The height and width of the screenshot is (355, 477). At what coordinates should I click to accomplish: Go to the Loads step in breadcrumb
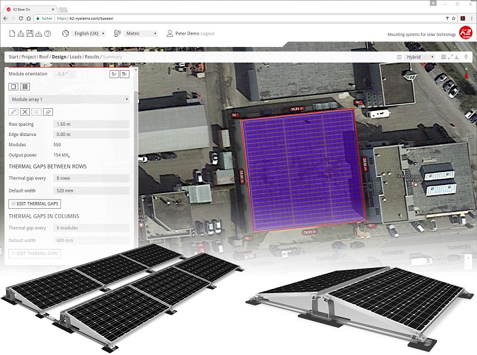click(x=76, y=57)
